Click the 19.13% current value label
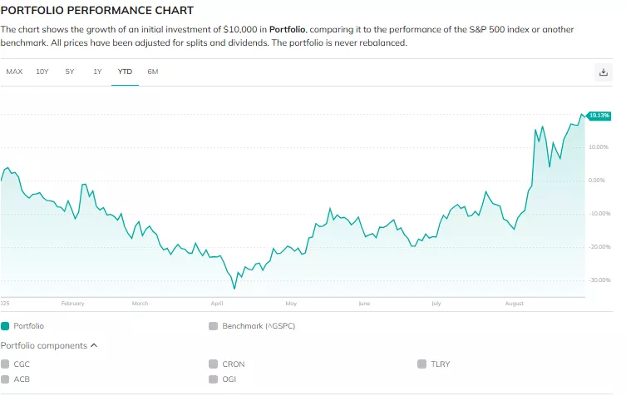Screen dimensions: 626x396 (x=599, y=116)
